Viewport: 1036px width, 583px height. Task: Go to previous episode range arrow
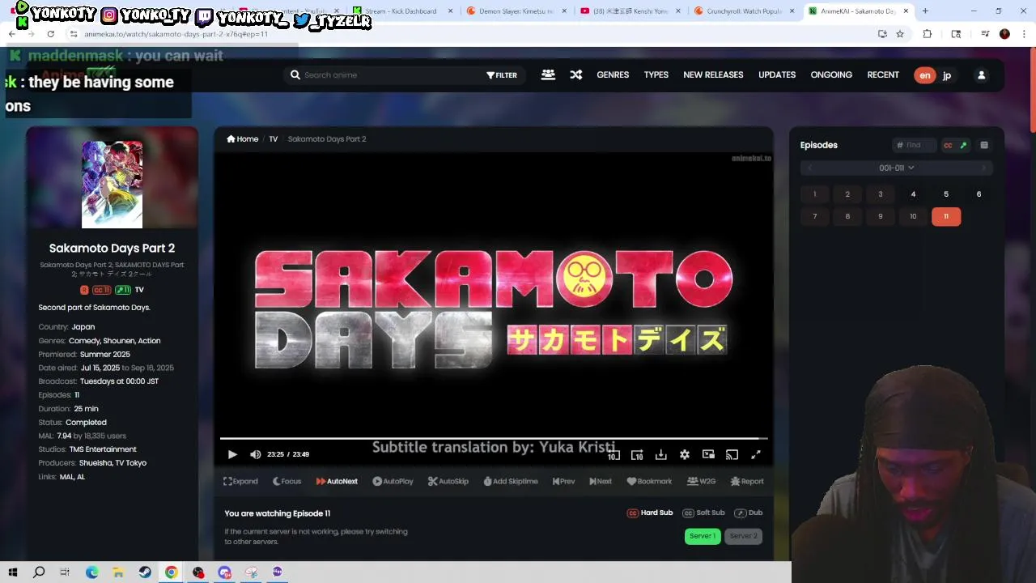(x=809, y=168)
